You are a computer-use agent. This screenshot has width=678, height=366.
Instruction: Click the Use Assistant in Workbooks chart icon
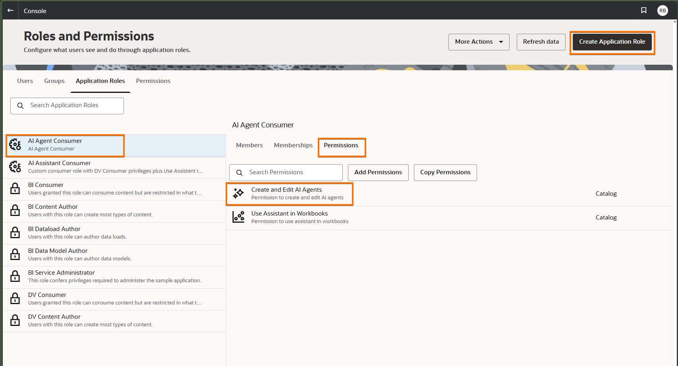point(238,217)
